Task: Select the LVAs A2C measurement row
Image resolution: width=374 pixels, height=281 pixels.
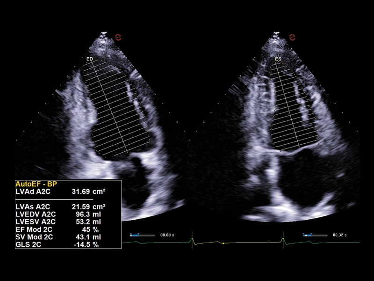Action: tap(61, 206)
